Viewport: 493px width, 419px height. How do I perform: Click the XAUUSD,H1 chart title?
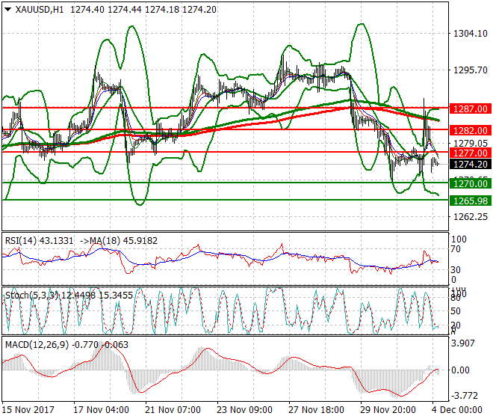[37, 8]
